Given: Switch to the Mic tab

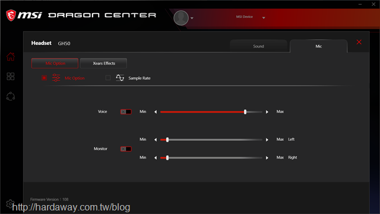Looking at the screenshot, I should coord(318,46).
